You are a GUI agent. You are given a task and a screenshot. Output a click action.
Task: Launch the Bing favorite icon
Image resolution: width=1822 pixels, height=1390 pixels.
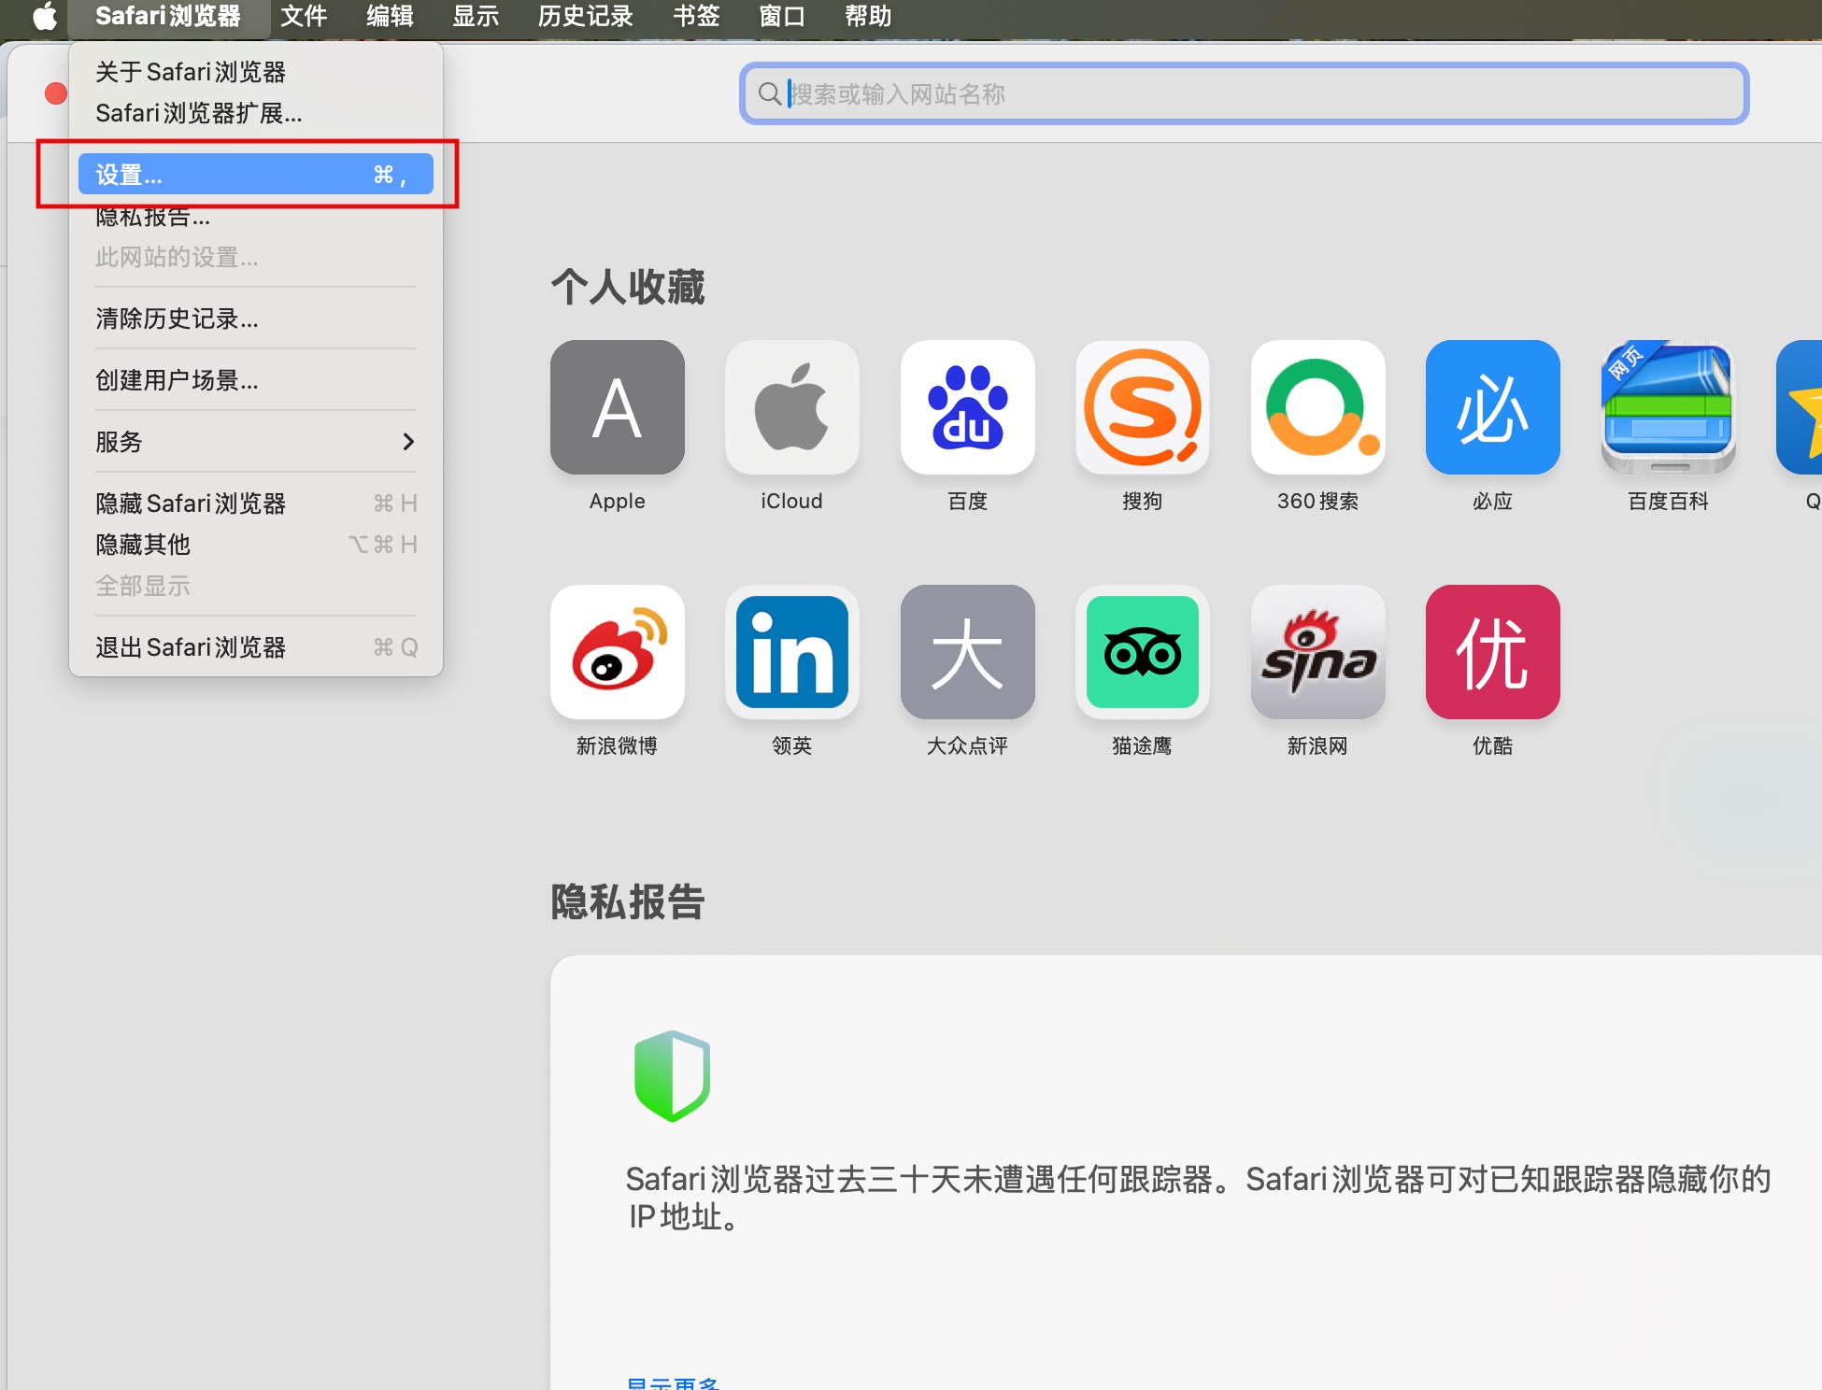point(1492,407)
